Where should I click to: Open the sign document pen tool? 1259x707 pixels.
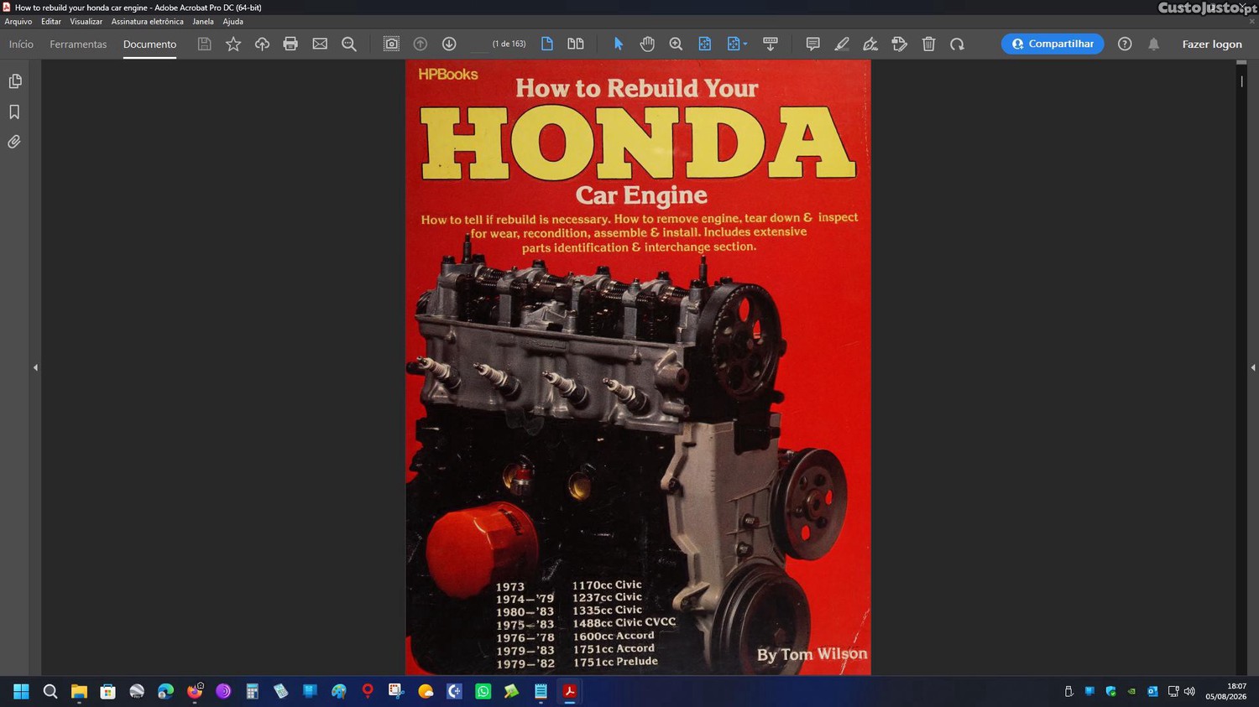(x=870, y=44)
